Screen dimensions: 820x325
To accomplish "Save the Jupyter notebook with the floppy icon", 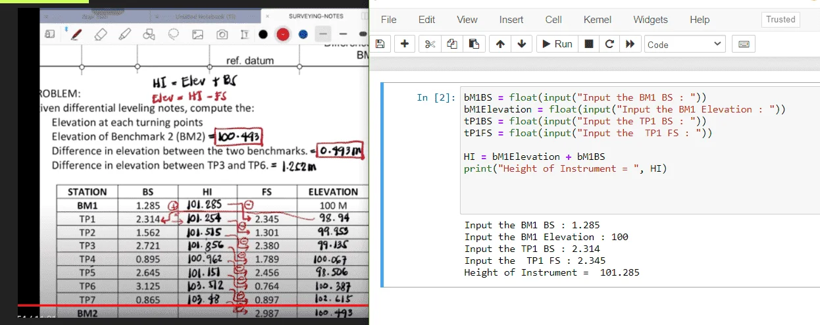I will click(380, 44).
